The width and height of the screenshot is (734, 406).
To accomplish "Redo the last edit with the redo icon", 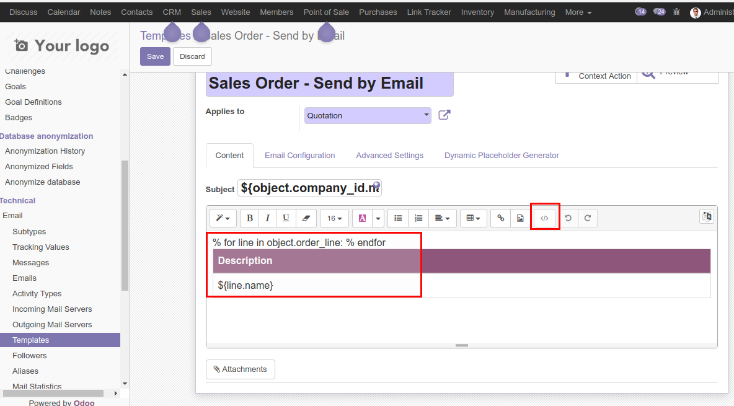I will [587, 217].
